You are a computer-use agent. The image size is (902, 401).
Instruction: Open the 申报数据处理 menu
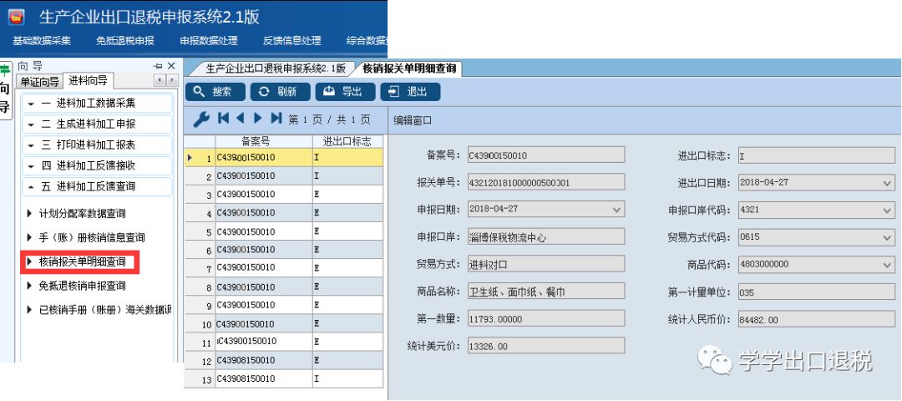point(209,41)
